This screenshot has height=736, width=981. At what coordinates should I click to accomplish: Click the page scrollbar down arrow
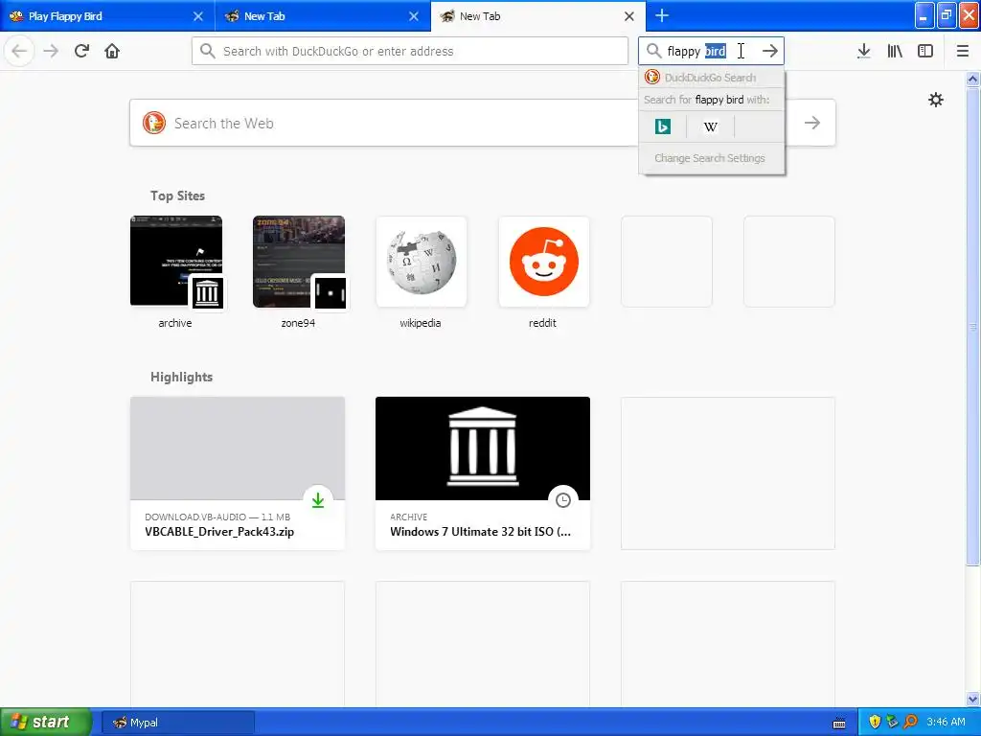(x=973, y=699)
